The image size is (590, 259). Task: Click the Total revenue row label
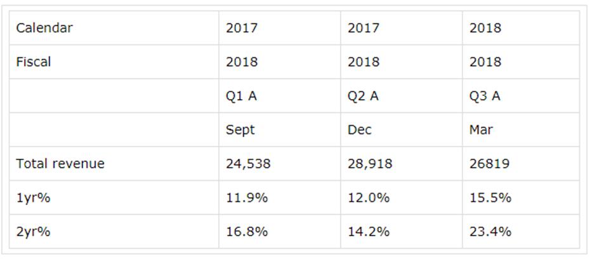coord(60,164)
